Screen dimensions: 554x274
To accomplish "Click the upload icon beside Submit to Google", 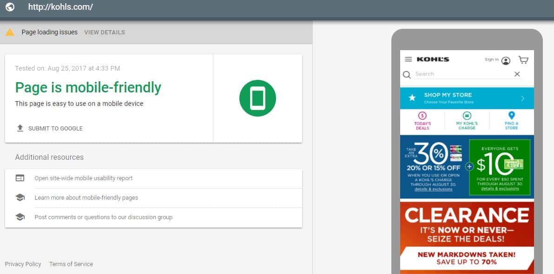I will pyautogui.click(x=20, y=128).
